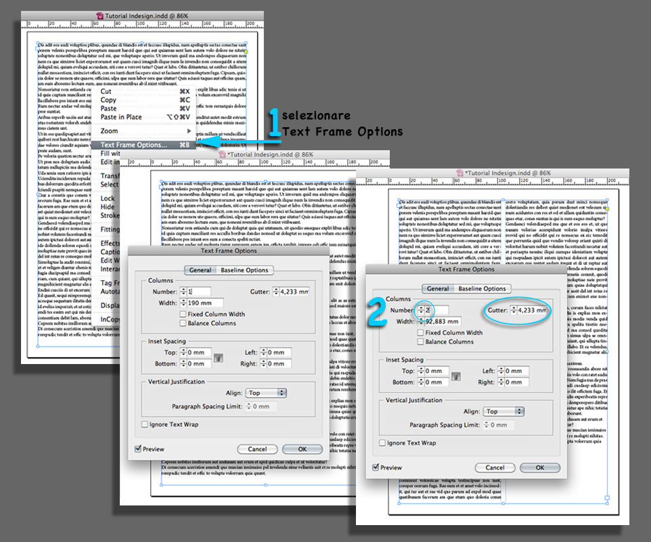Click the Inset Spacing chain link icon
Screen dimensions: 651x542
pyautogui.click(x=455, y=376)
